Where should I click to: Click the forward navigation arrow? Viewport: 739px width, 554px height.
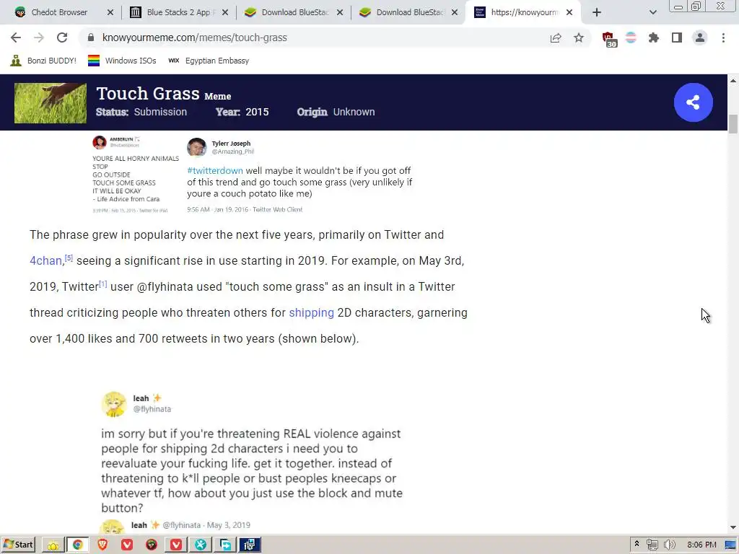[x=39, y=38]
